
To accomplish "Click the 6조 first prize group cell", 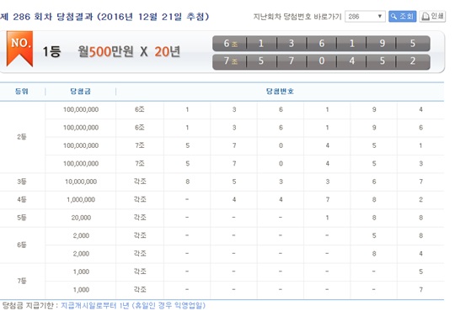I will point(230,44).
